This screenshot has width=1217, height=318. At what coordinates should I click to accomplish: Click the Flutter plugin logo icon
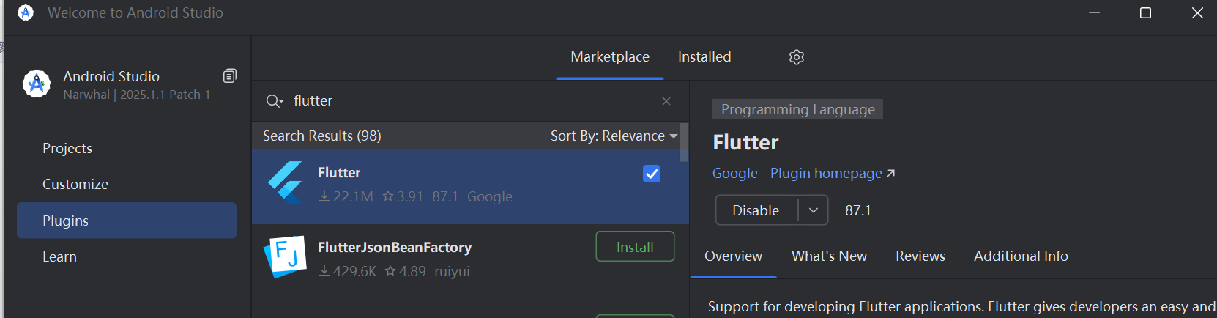pyautogui.click(x=286, y=182)
